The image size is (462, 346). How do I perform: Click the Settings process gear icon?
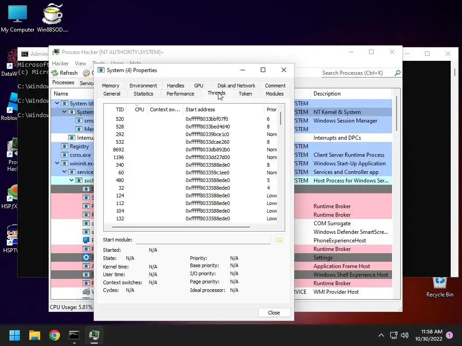pyautogui.click(x=86, y=257)
